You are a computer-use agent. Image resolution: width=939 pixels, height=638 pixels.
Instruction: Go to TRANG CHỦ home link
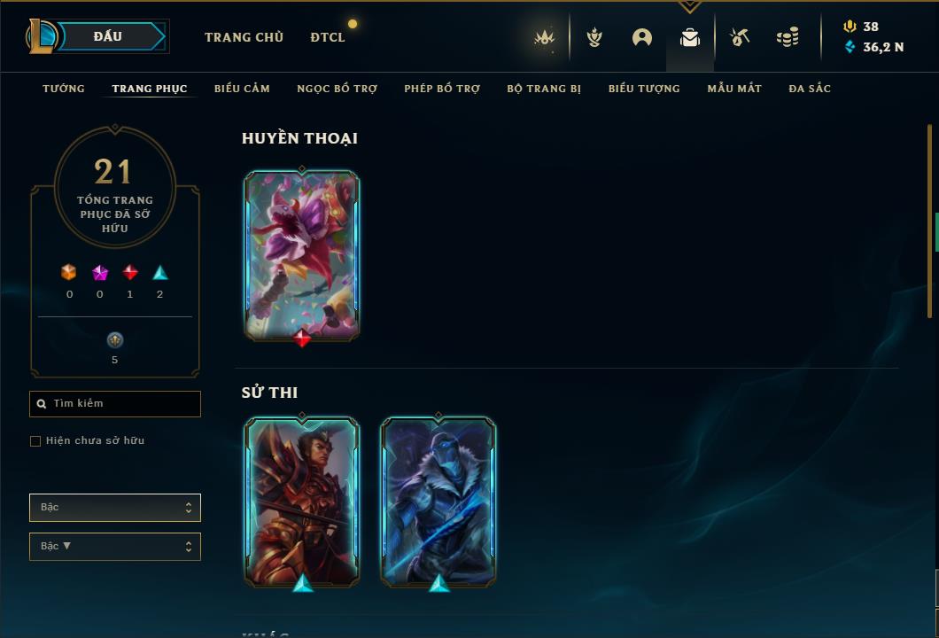click(x=244, y=37)
